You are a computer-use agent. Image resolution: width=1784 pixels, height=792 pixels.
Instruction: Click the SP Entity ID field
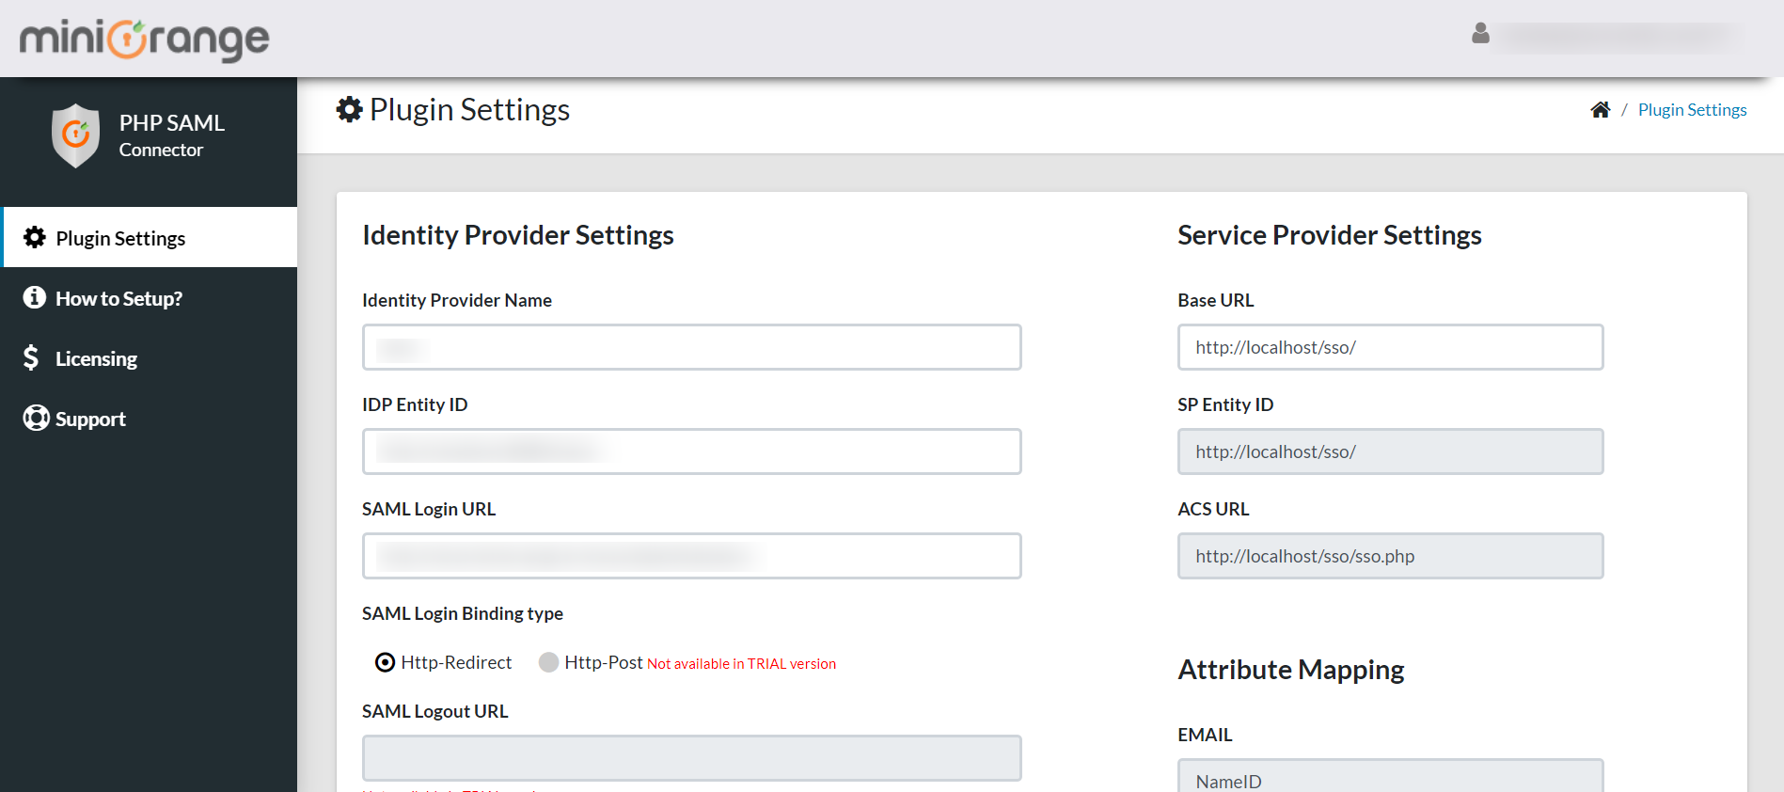[x=1390, y=451]
